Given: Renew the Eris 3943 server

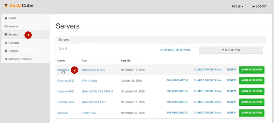Looking at the screenshot, I should point(231,69).
